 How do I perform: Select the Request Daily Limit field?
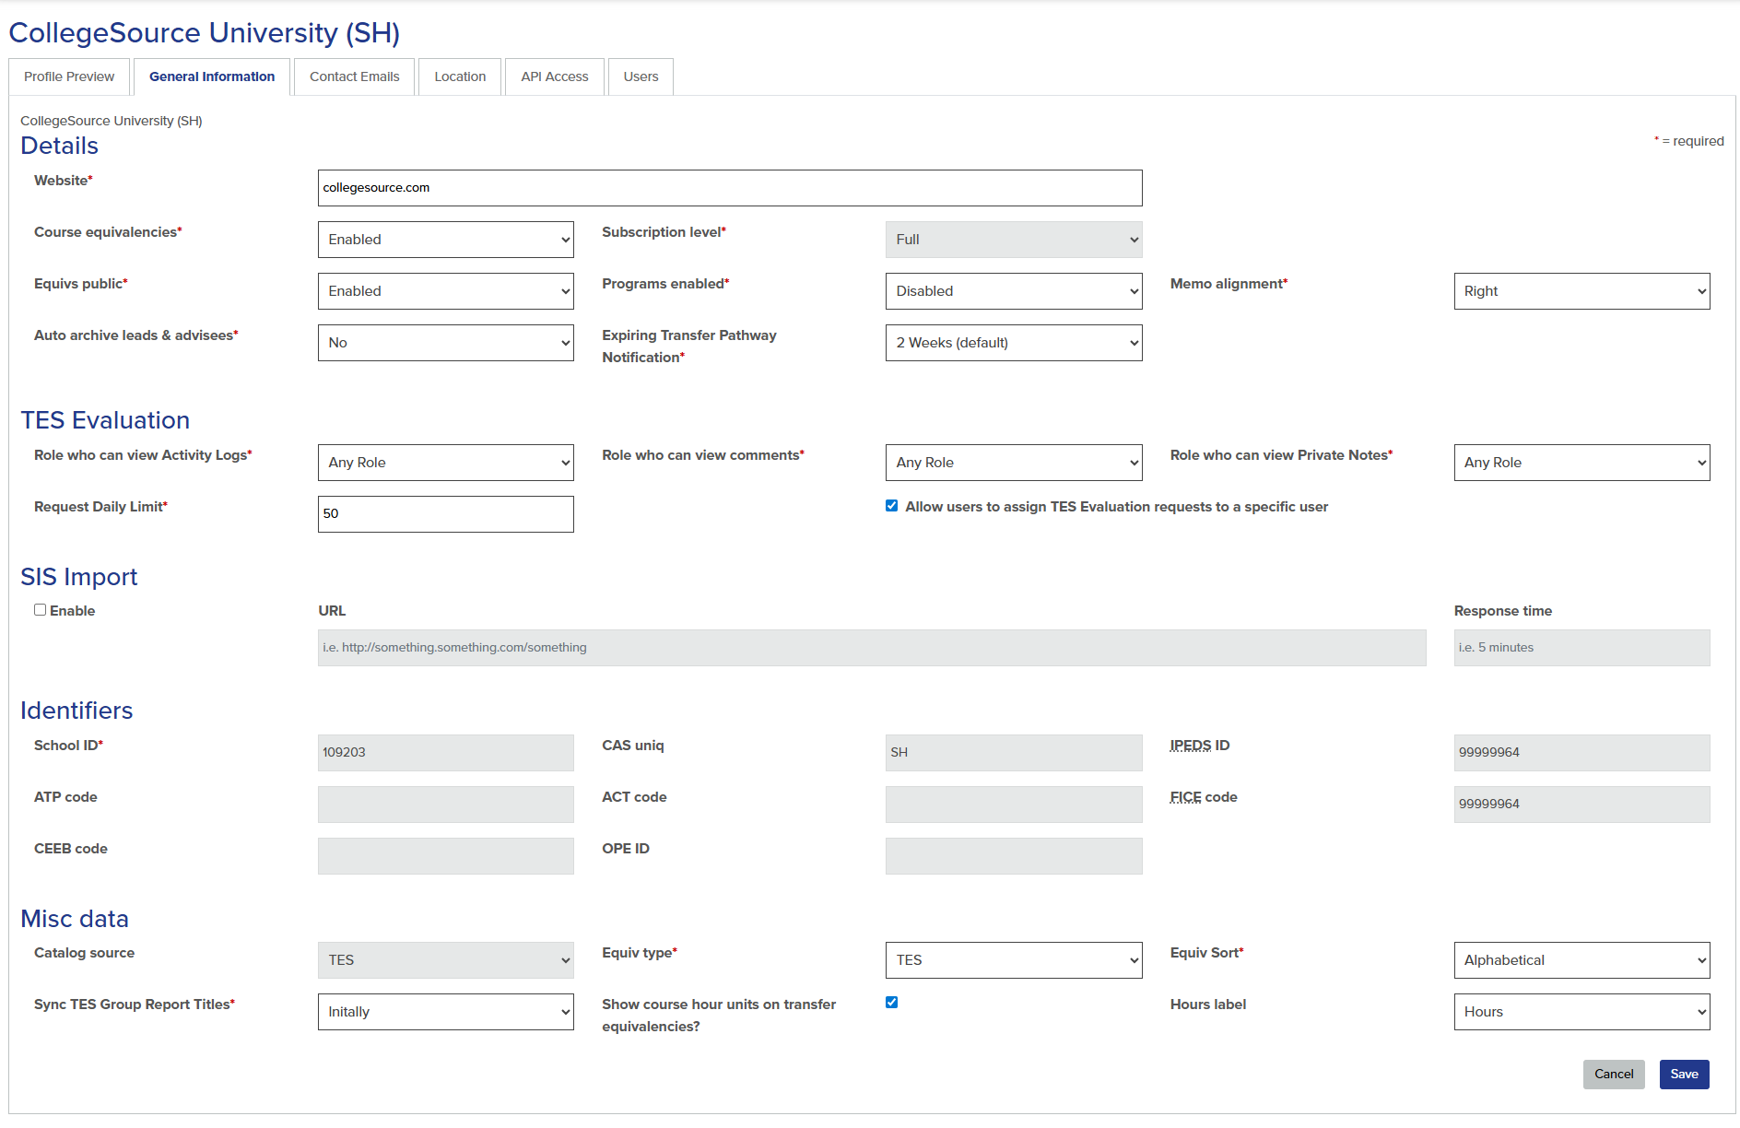point(445,513)
